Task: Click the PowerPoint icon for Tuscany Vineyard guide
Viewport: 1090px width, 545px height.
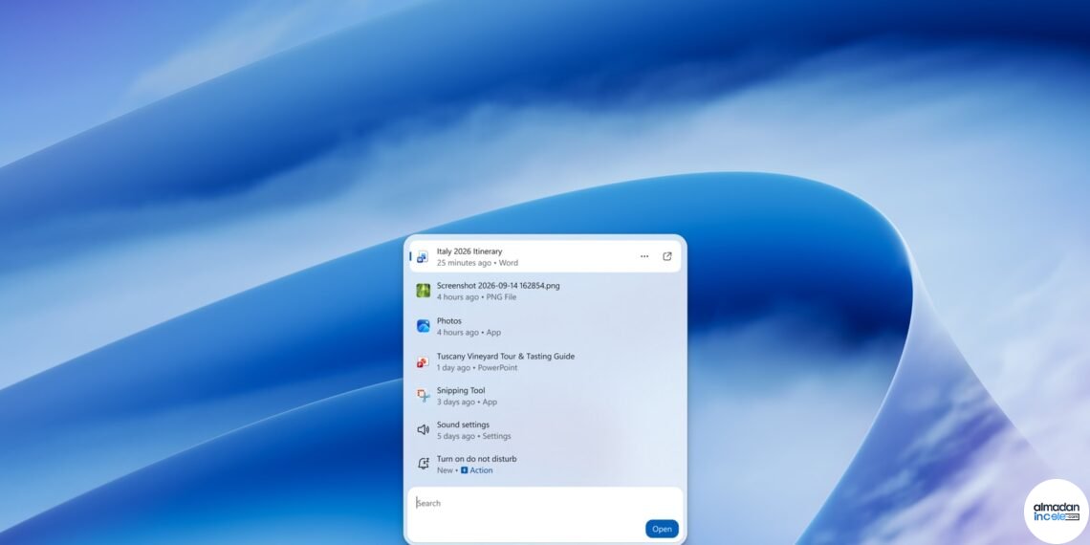Action: [423, 362]
